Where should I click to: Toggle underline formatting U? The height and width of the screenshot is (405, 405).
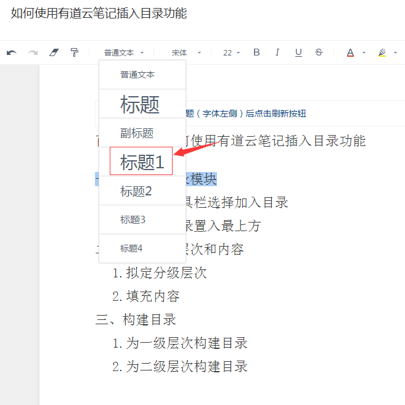coord(298,52)
